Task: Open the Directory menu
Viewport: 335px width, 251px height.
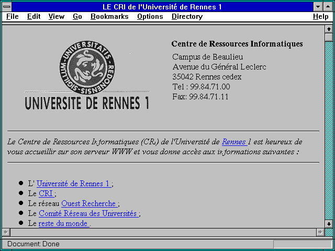Action: tap(187, 17)
